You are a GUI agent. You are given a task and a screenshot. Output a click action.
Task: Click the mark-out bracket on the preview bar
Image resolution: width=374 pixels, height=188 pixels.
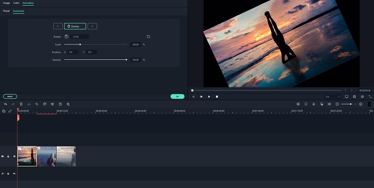[x=352, y=90]
